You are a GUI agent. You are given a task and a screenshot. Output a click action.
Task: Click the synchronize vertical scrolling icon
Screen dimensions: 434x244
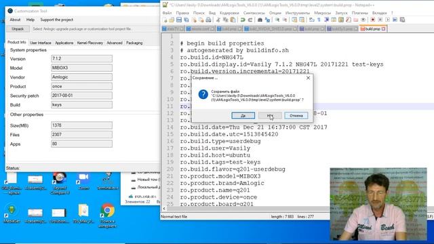coord(294,20)
